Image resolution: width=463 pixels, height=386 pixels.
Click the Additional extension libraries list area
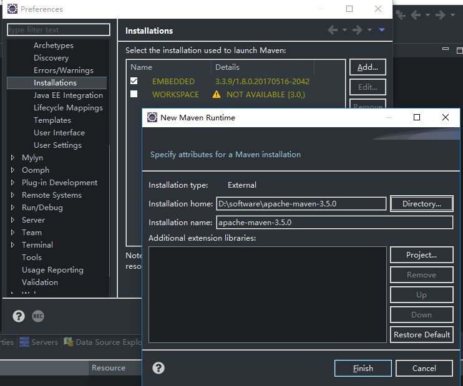268,294
